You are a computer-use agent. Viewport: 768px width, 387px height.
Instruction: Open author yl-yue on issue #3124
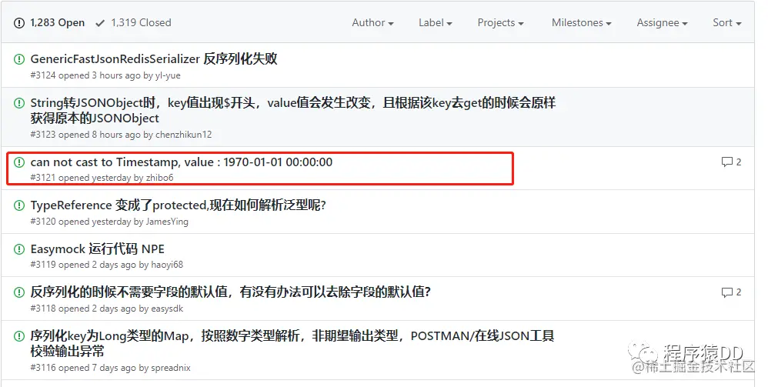pos(168,75)
